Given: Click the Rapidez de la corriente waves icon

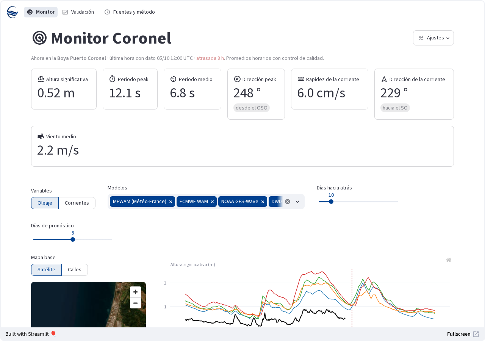Looking at the screenshot, I should pos(301,79).
